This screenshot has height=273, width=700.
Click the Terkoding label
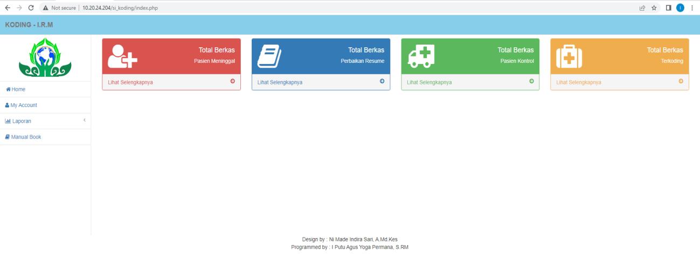tap(672, 61)
